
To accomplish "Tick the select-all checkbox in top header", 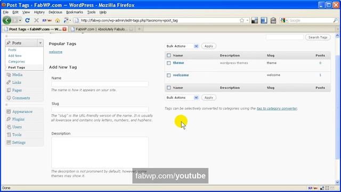I will (x=169, y=55).
